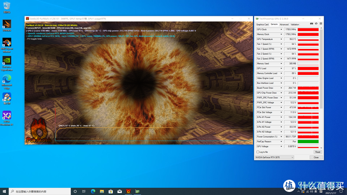
Task: Open the EVGA Precision X1 shortcut
Action: 7,118
